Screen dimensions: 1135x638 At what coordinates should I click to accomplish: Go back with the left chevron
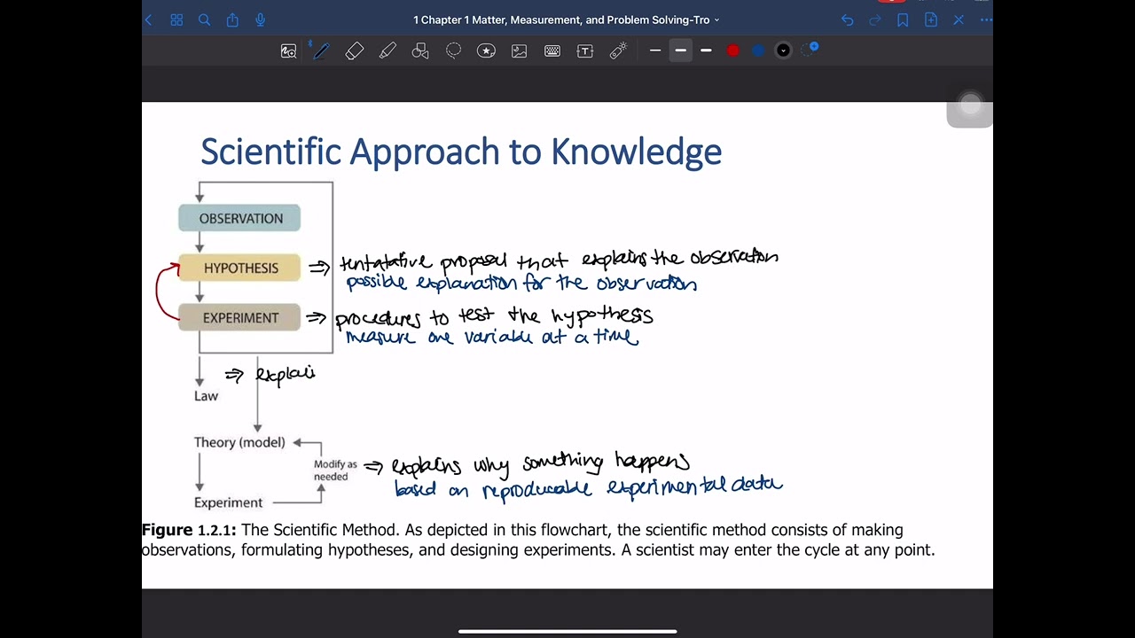148,19
